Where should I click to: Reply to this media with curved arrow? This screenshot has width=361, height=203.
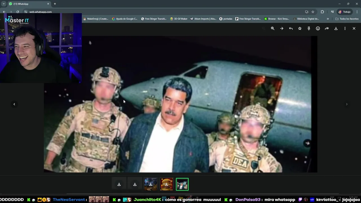tap(291, 28)
